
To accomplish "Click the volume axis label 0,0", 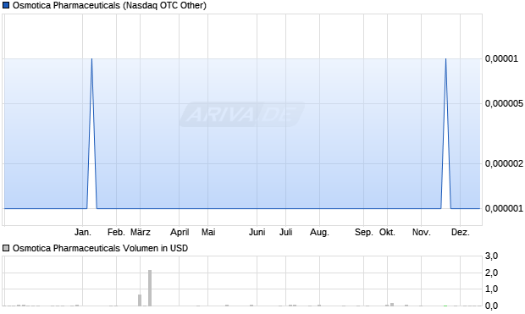I will click(x=491, y=306).
